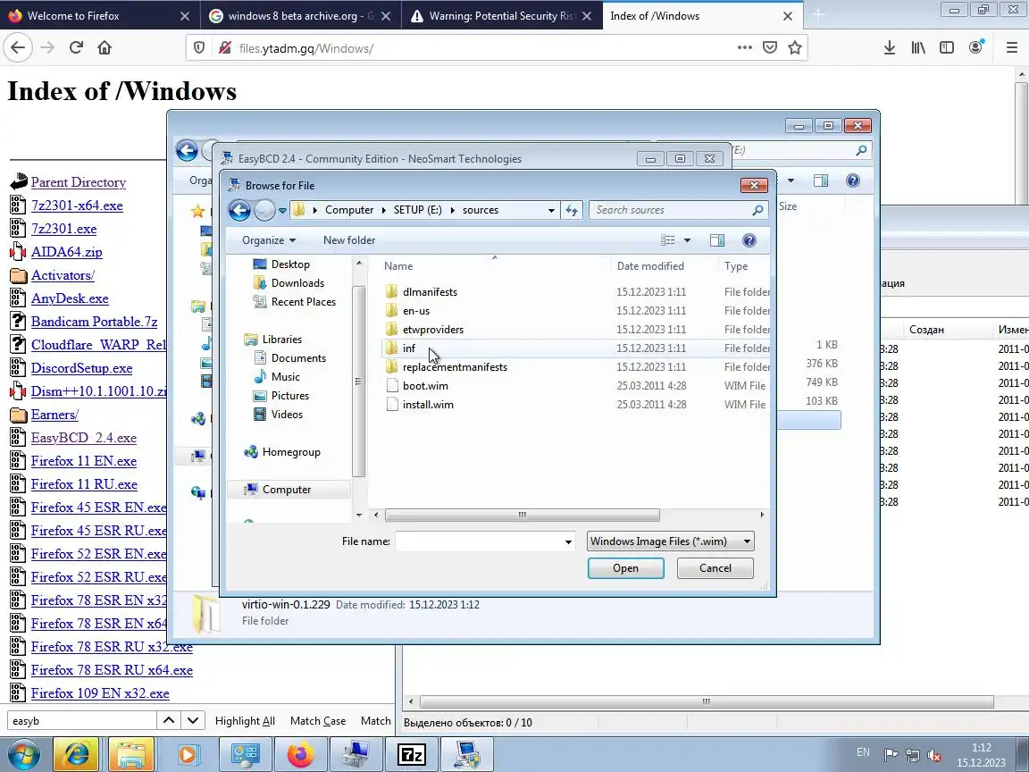Cancel the Browse for File dialog
The height and width of the screenshot is (772, 1029).
click(x=715, y=568)
